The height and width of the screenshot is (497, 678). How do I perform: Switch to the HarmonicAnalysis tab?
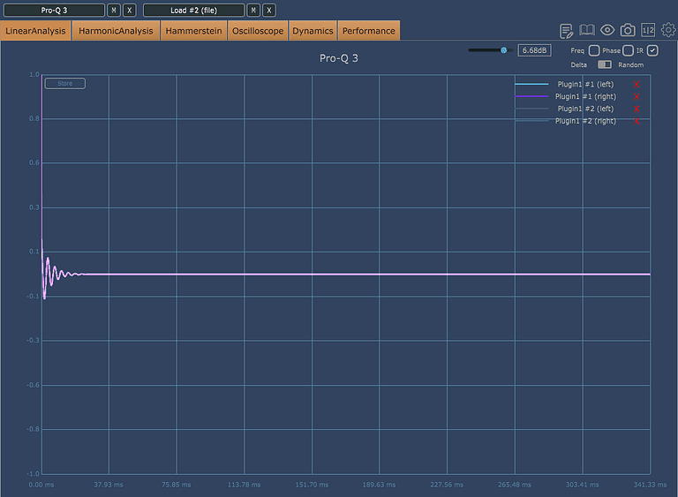116,31
